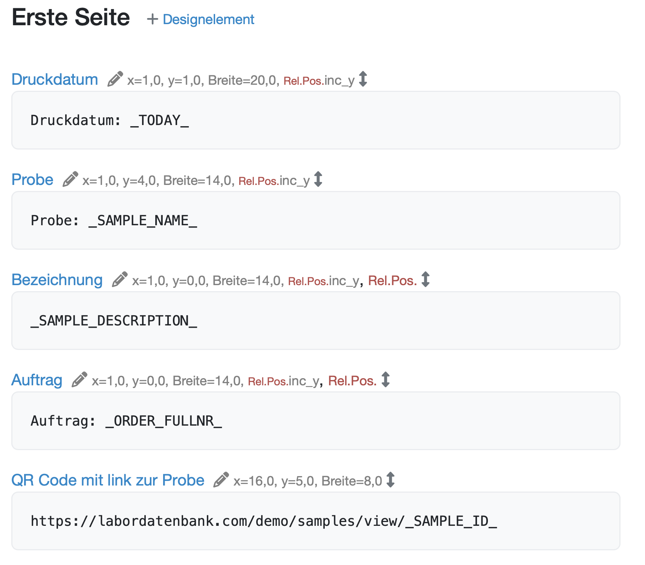
Task: Click the Druckdatum: _TODAY_ code box
Action: tap(315, 120)
